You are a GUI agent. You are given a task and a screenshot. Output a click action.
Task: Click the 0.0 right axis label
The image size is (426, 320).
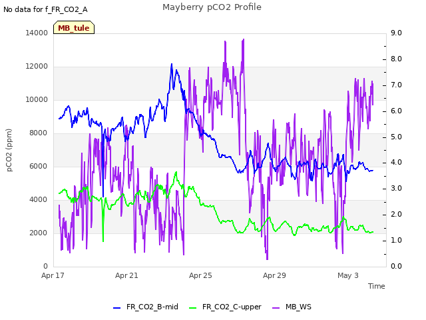pyautogui.click(x=396, y=266)
